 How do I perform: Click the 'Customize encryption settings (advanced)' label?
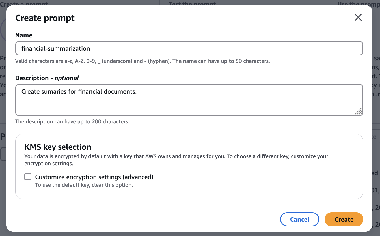94,177
